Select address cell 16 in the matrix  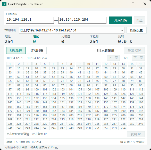141,64
